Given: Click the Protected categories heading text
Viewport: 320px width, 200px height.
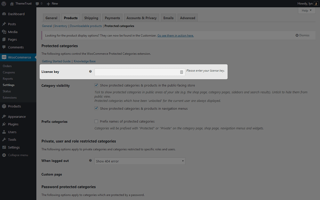Looking at the screenshot, I should tap(60, 46).
